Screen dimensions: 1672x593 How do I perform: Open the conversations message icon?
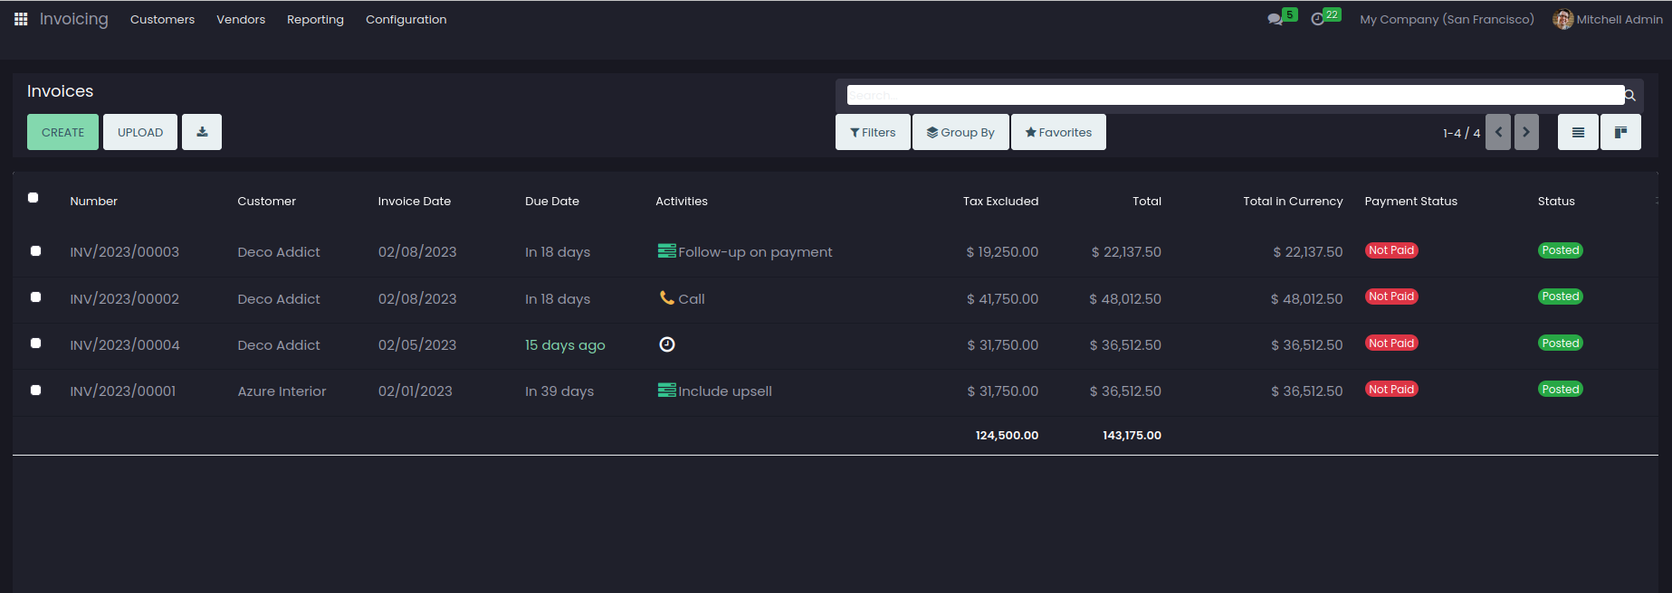pos(1275,19)
